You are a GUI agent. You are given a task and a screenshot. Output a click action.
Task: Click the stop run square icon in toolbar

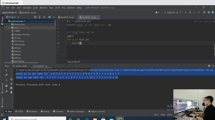click(199, 12)
